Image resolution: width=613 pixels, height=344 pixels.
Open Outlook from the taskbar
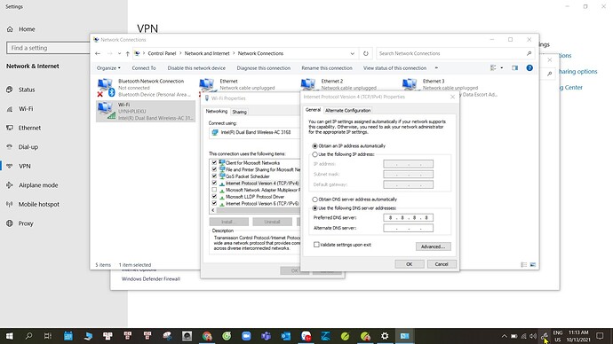coord(286,336)
